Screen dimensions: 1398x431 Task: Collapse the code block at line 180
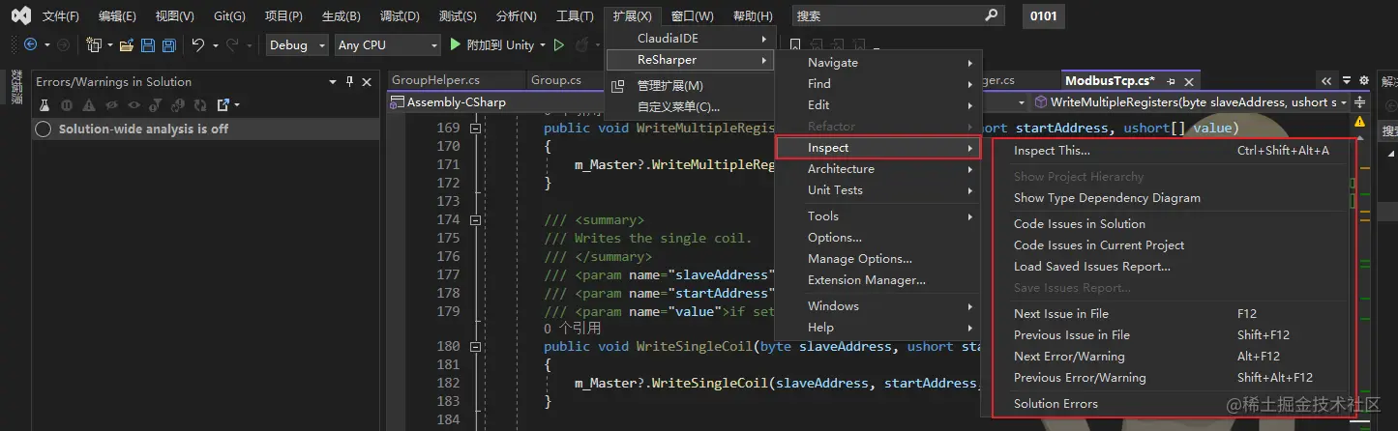point(475,346)
